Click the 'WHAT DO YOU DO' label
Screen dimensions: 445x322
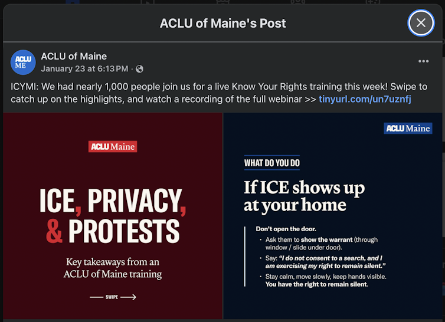(271, 163)
